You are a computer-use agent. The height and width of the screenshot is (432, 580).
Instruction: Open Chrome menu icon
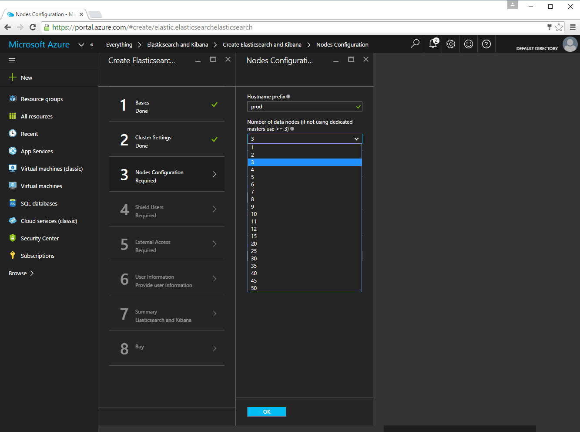573,27
